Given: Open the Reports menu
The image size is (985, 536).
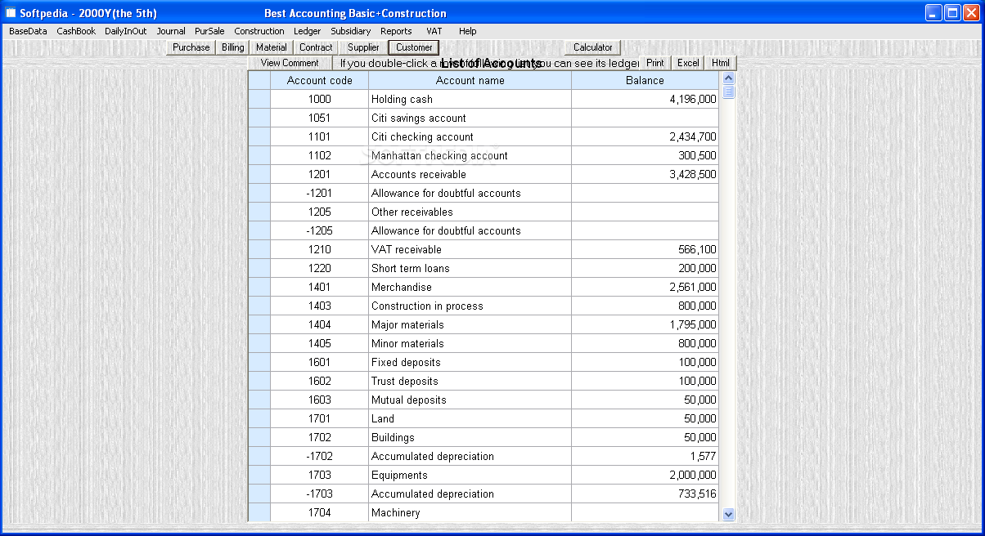Looking at the screenshot, I should (x=397, y=31).
